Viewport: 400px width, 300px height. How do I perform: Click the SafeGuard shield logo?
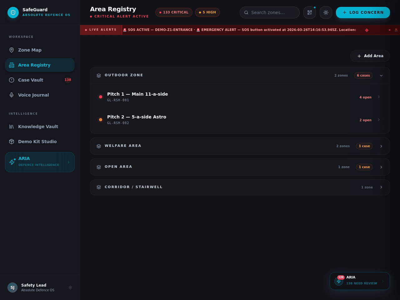pyautogui.click(x=13, y=12)
